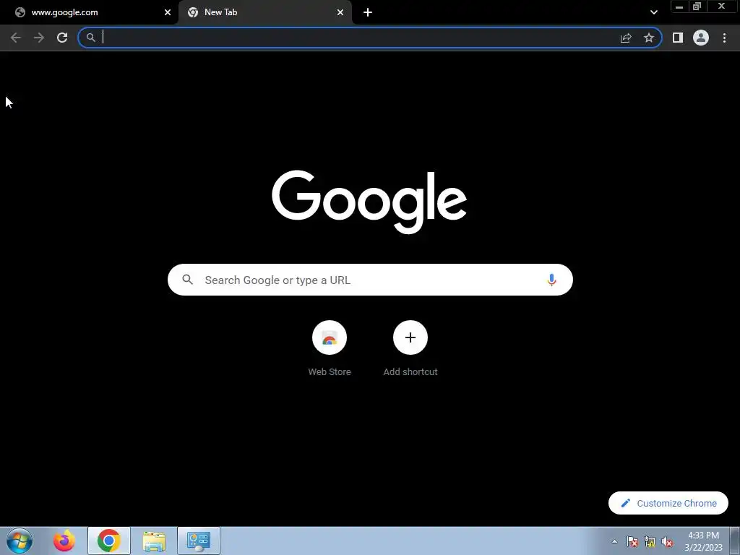
Task: Click the Customize Chrome button
Action: click(668, 503)
